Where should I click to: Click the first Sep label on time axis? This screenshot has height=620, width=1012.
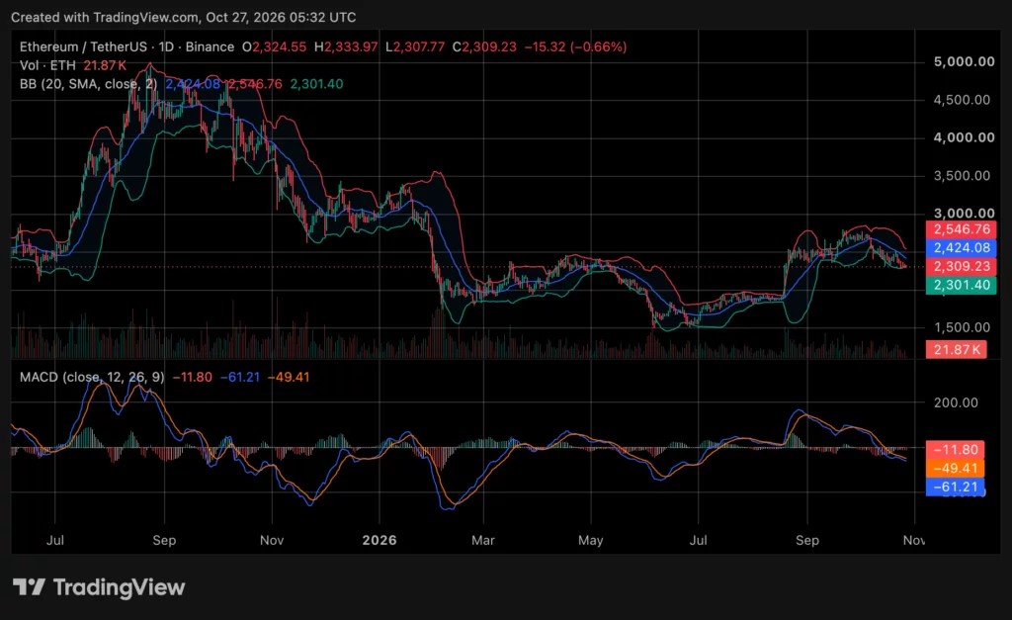[164, 540]
